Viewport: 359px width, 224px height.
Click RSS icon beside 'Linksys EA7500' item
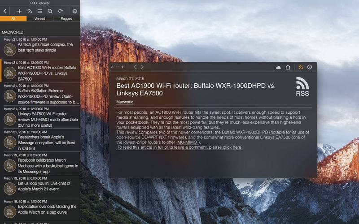coord(10,119)
